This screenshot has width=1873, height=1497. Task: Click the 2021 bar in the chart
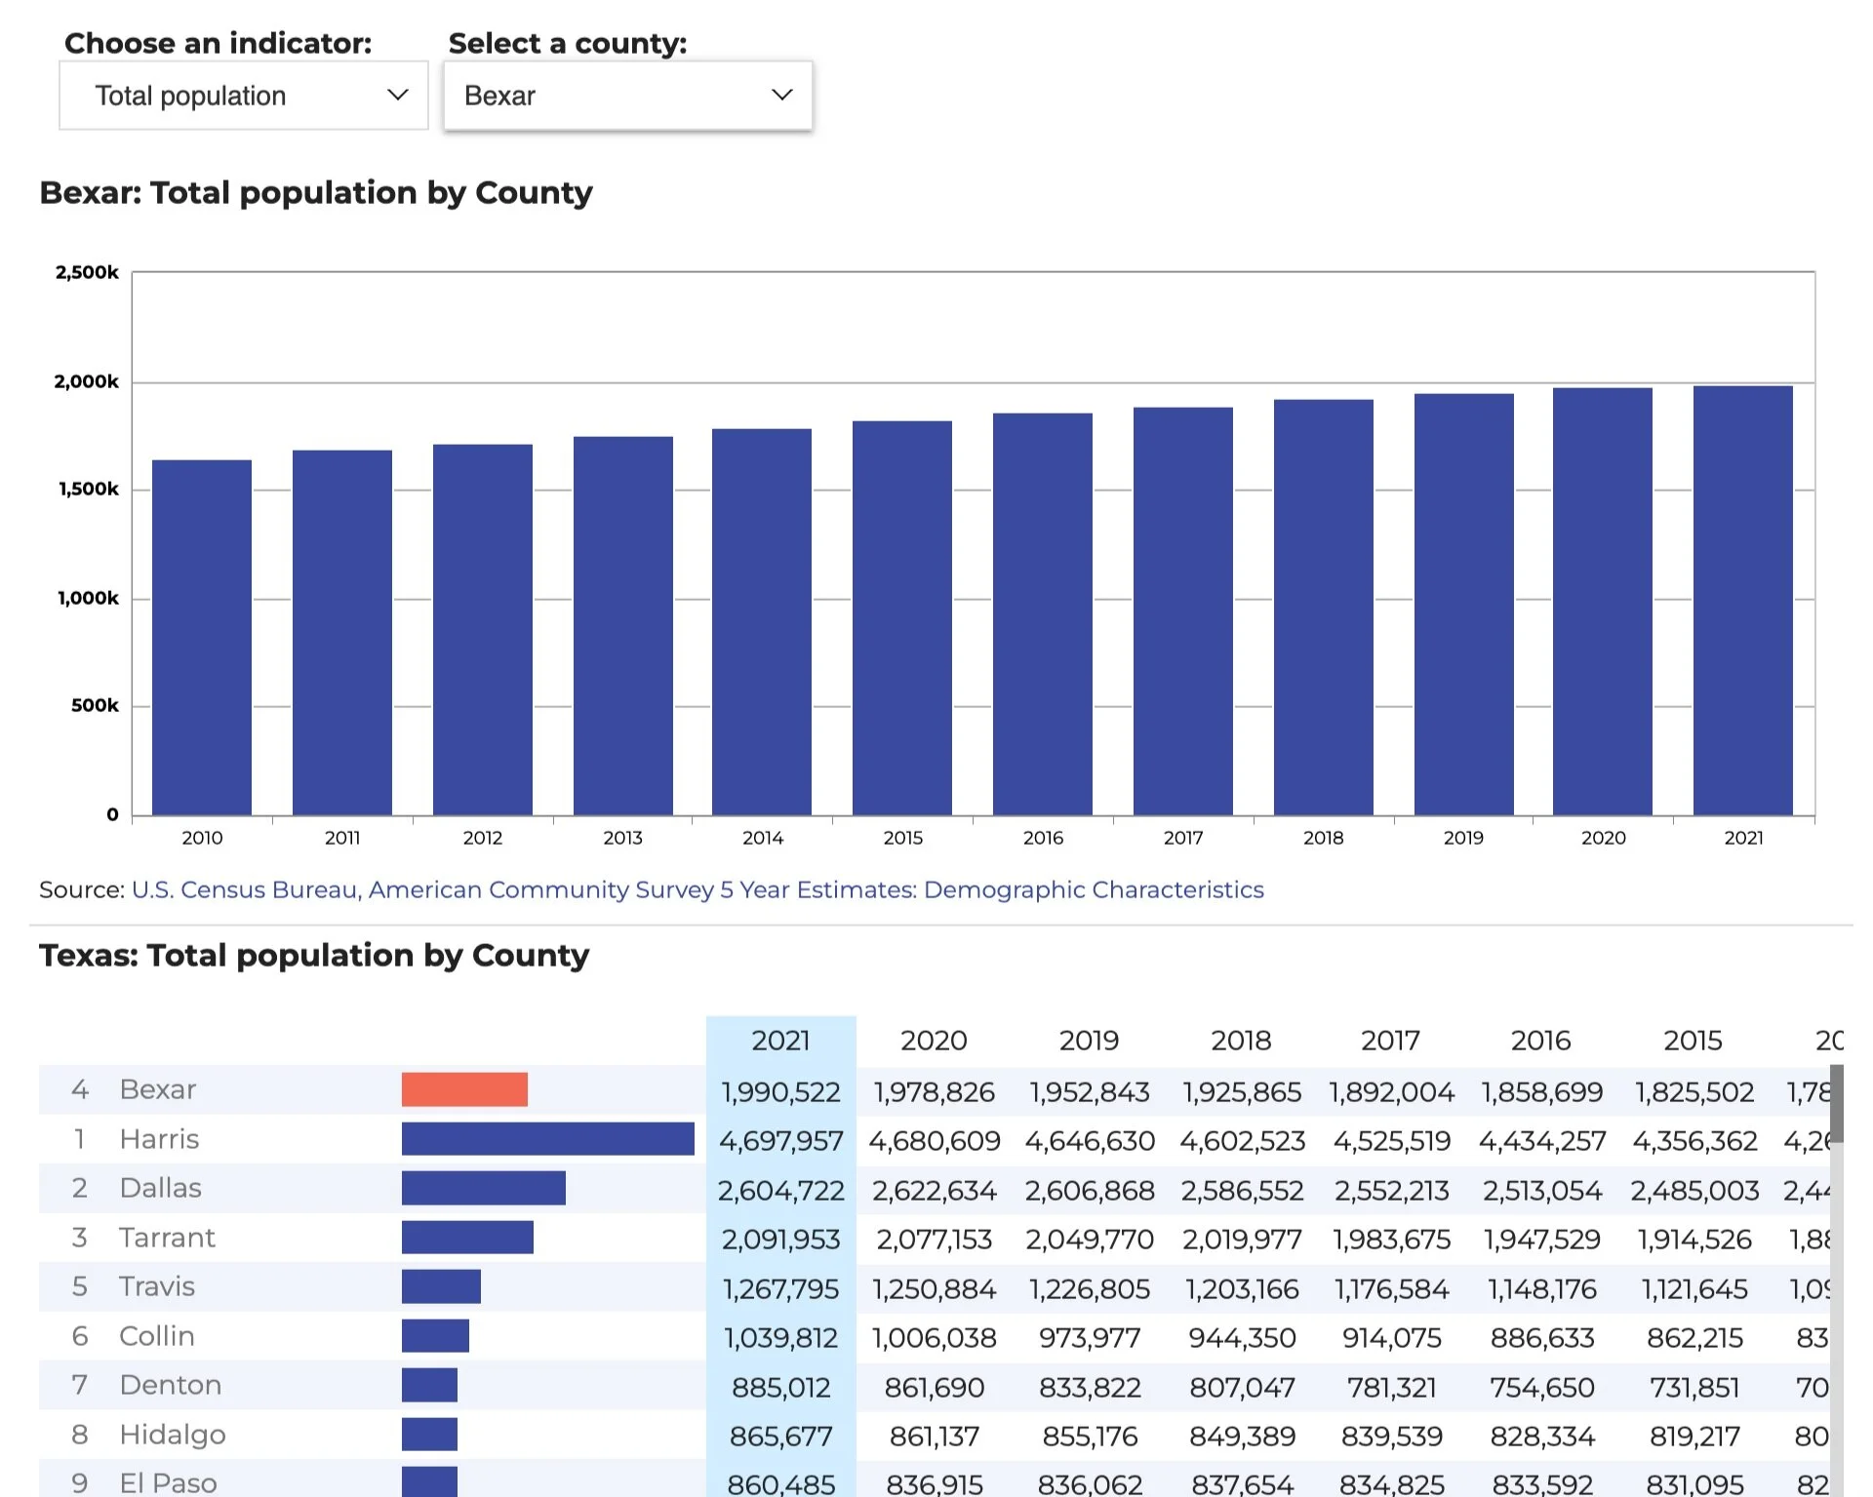tap(1742, 600)
